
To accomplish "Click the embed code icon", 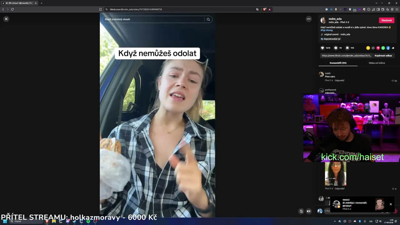I will pos(373,48).
